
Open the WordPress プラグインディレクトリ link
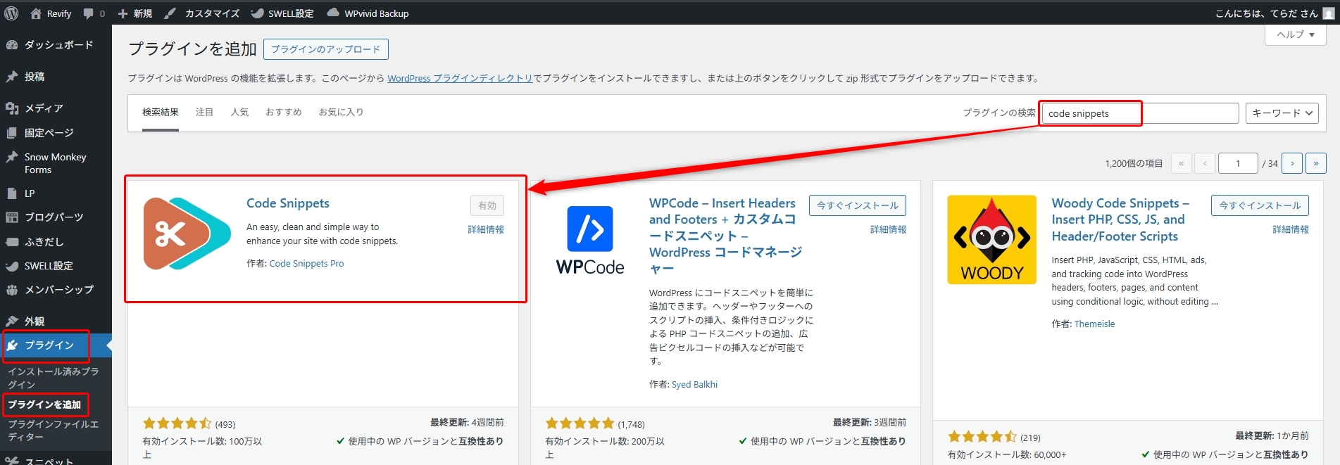tap(460, 78)
